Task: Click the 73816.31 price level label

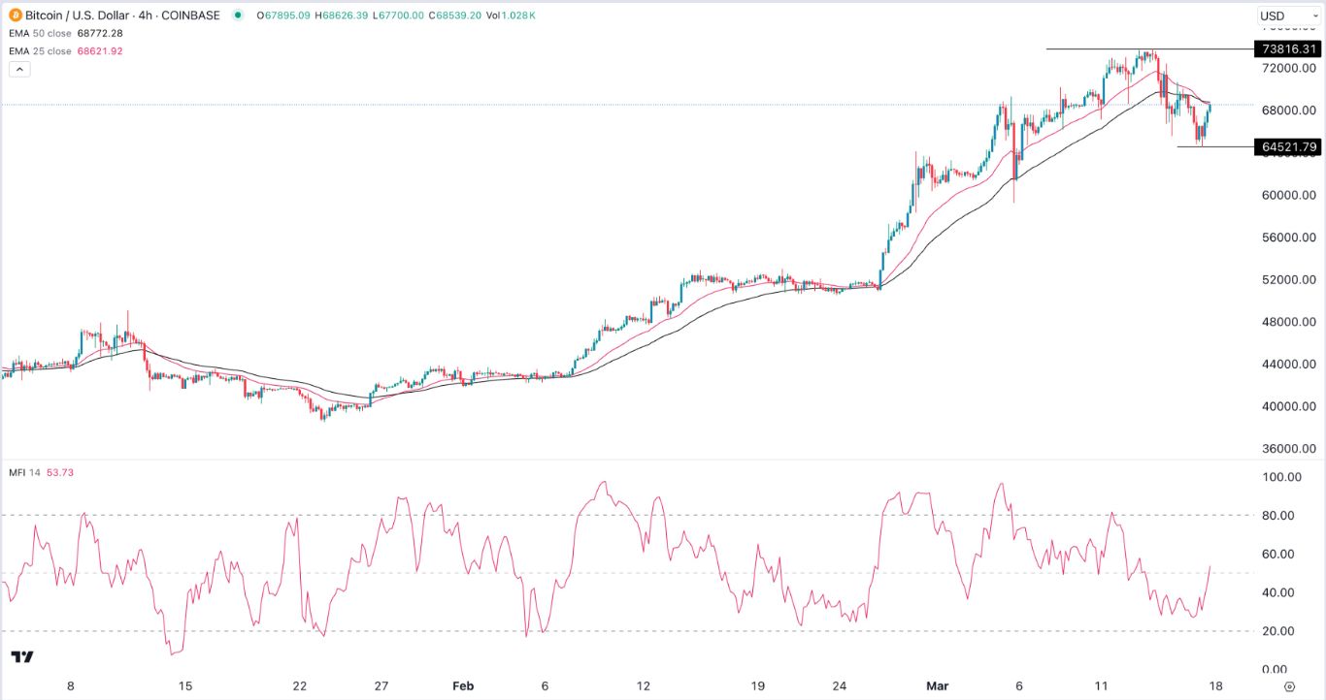Action: (x=1287, y=48)
